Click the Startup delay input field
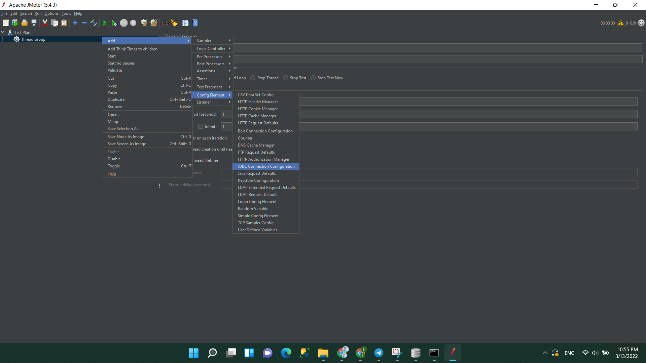Image resolution: width=646 pixels, height=363 pixels. click(x=429, y=185)
